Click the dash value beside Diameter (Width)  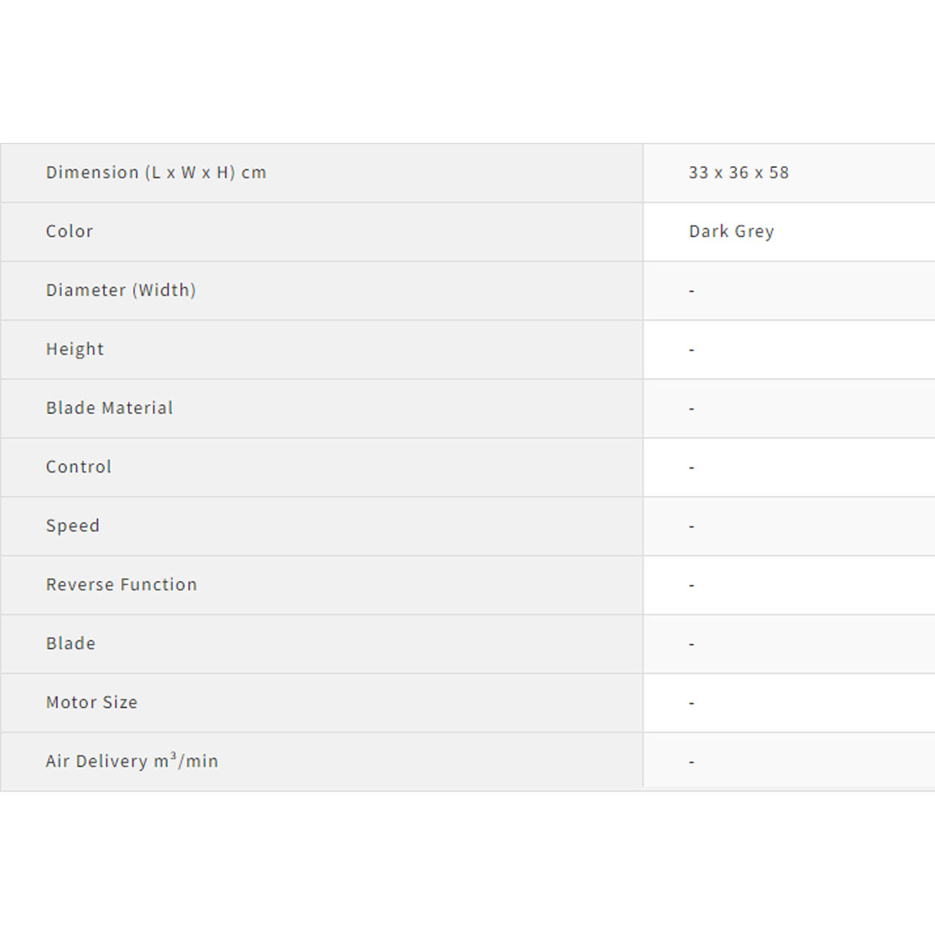[x=692, y=291]
